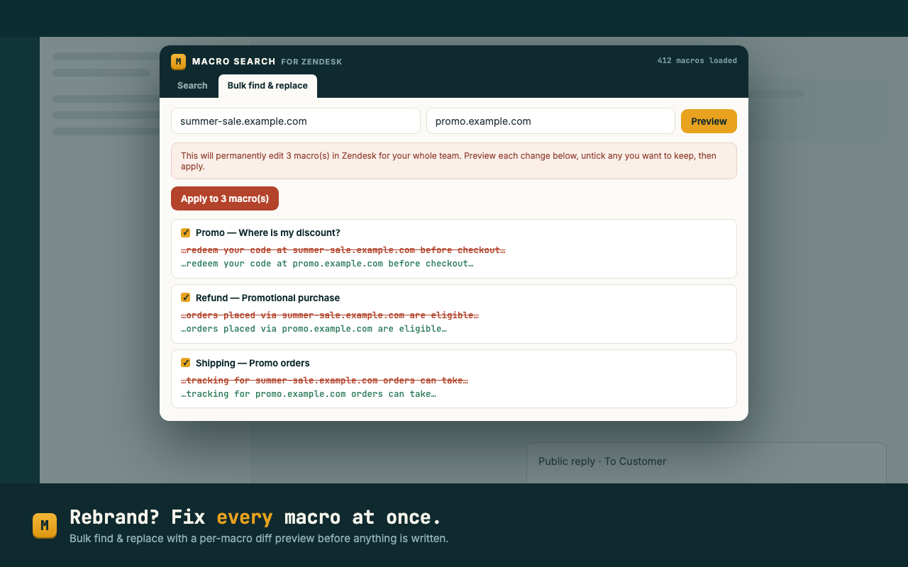This screenshot has width=908, height=567.
Task: Click the permanent edit warning message
Action: tap(454, 161)
